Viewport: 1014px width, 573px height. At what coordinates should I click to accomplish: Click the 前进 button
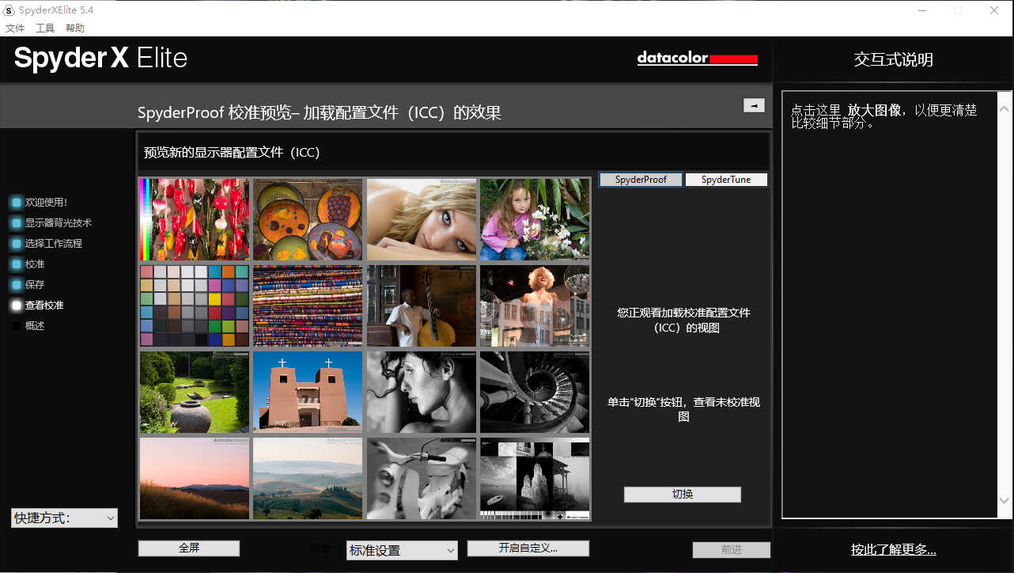click(x=732, y=550)
